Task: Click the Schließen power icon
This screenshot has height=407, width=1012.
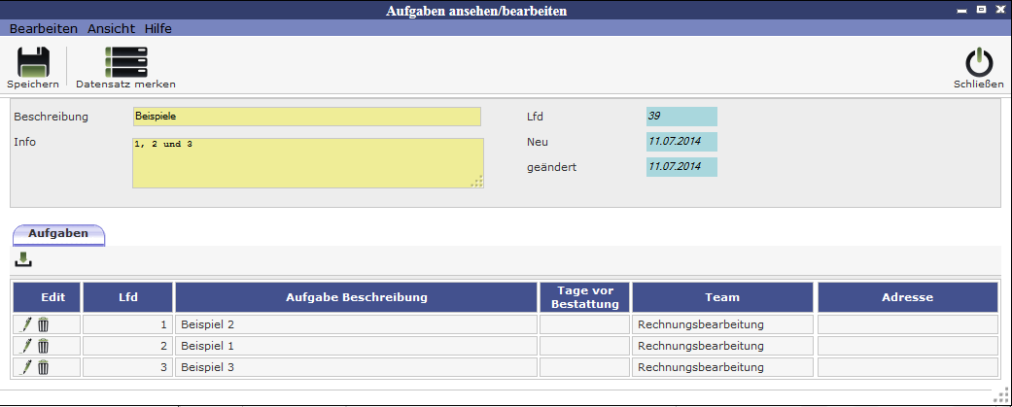Action: [978, 62]
